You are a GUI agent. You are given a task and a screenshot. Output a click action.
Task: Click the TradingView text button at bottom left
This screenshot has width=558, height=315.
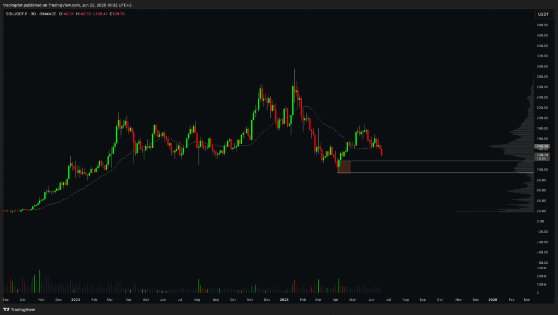[x=22, y=310]
